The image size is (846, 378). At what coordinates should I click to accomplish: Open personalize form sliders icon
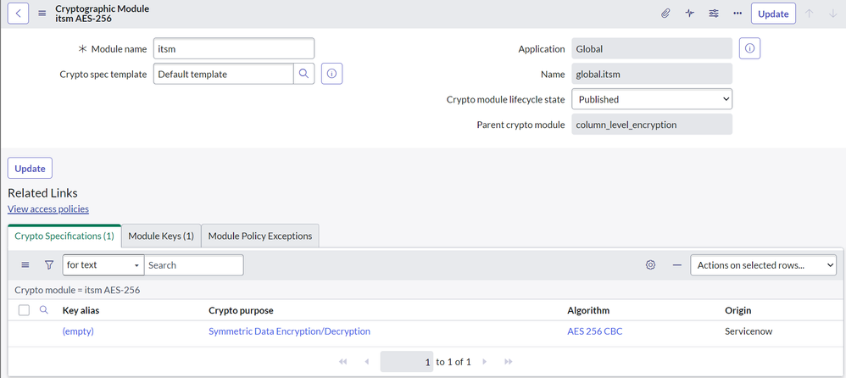pos(713,14)
